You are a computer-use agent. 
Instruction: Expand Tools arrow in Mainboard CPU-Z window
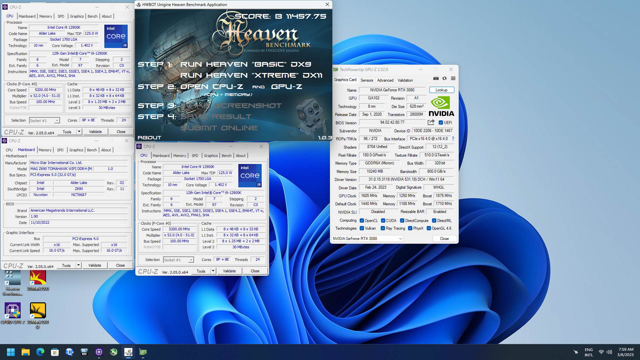point(78,266)
